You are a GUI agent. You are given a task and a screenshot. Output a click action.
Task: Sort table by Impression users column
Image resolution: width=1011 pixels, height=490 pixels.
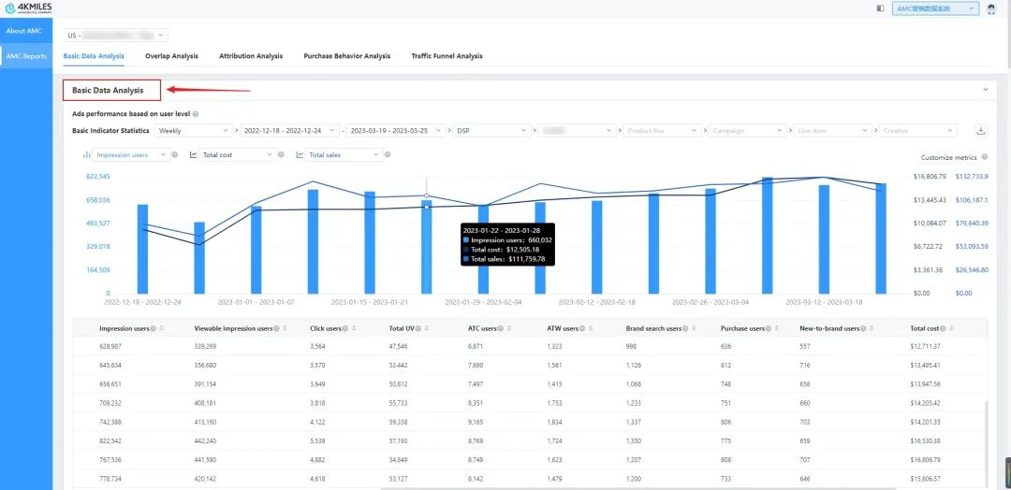(x=161, y=328)
